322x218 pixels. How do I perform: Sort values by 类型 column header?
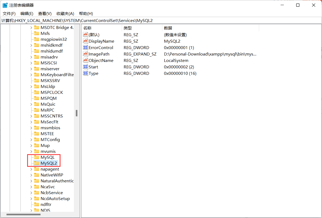[142, 28]
